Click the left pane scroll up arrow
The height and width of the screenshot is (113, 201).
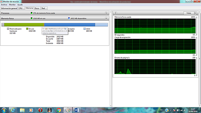(x=111, y=12)
